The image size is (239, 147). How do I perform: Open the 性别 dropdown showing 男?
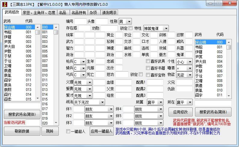pyautogui.click(x=125, y=21)
